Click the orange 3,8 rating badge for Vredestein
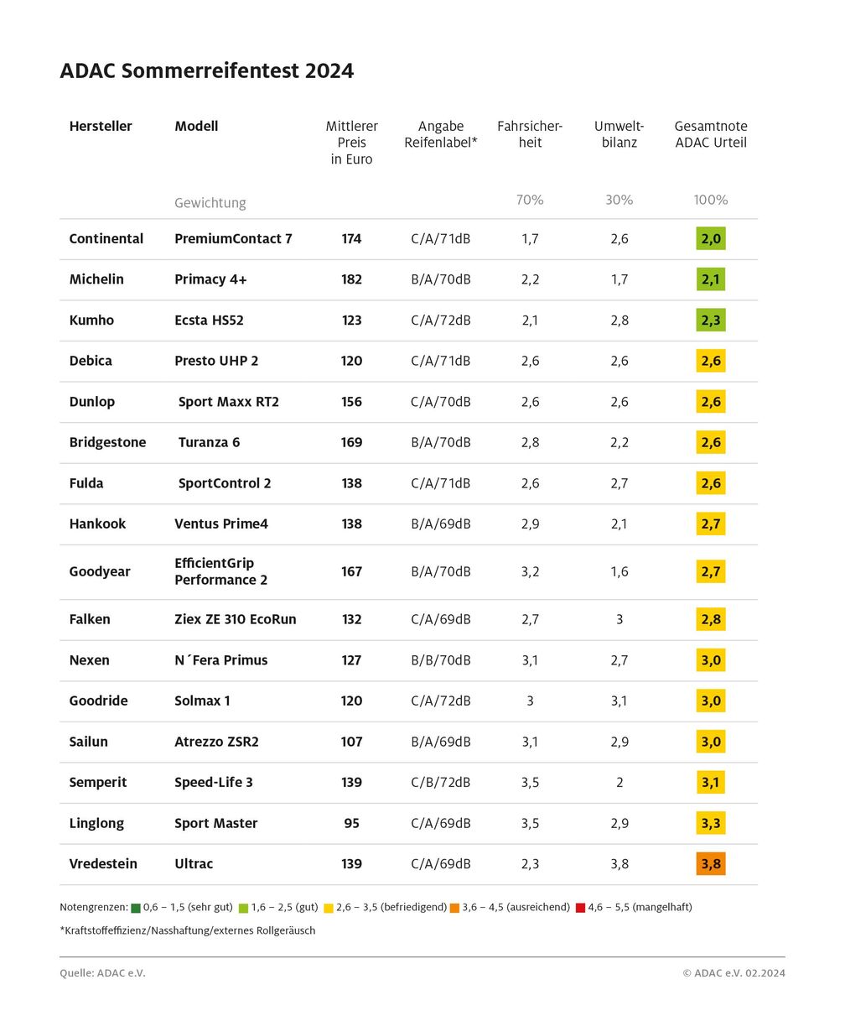Image resolution: width=845 pixels, height=1016 pixels. tap(710, 864)
